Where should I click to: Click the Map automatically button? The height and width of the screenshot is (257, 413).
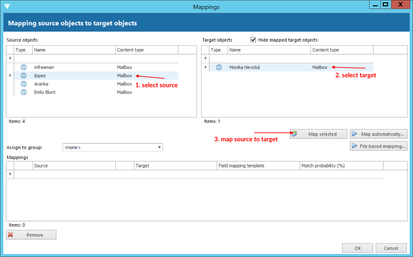379,134
